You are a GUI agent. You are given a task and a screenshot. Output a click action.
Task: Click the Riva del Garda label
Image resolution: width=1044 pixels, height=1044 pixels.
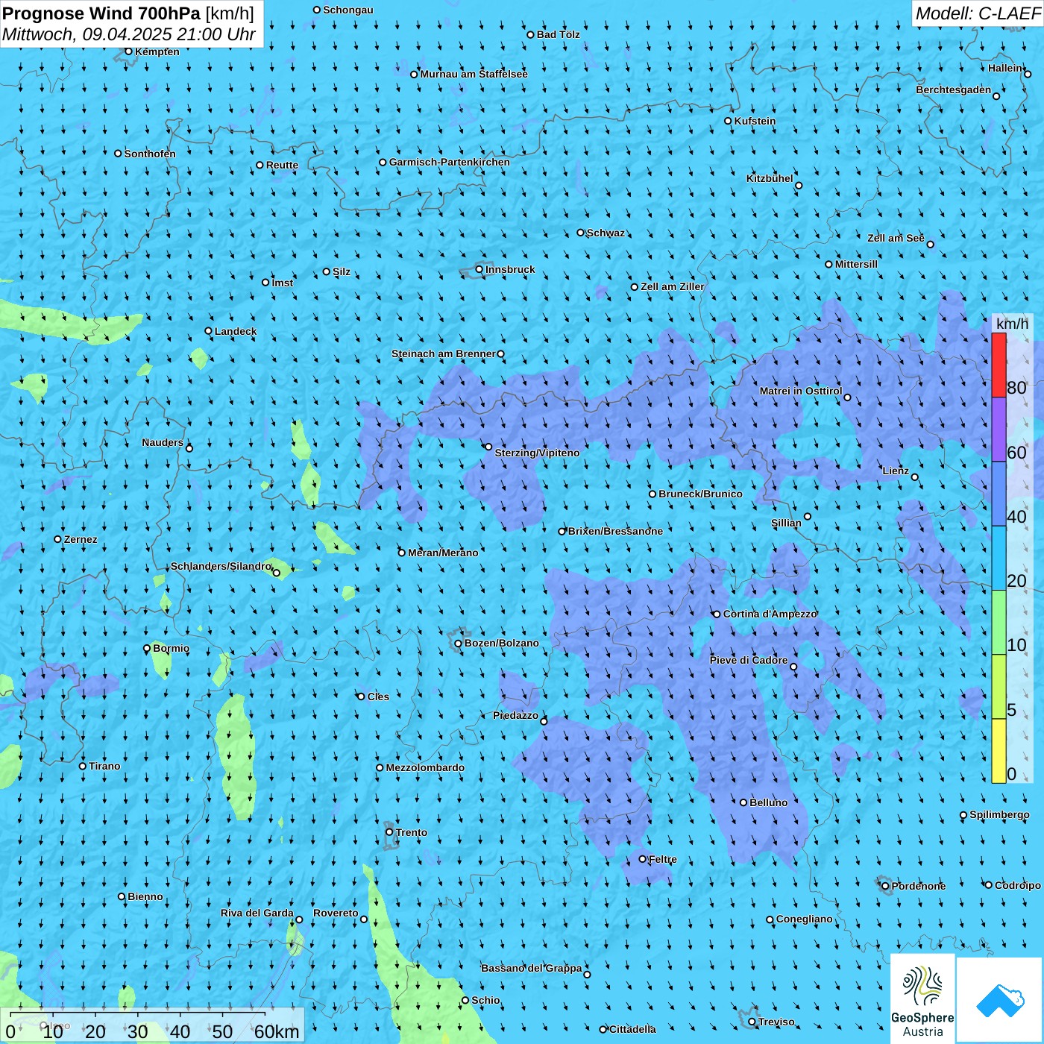point(257,913)
